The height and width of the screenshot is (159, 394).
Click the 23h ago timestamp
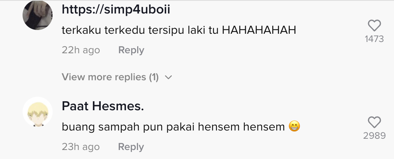81,147
